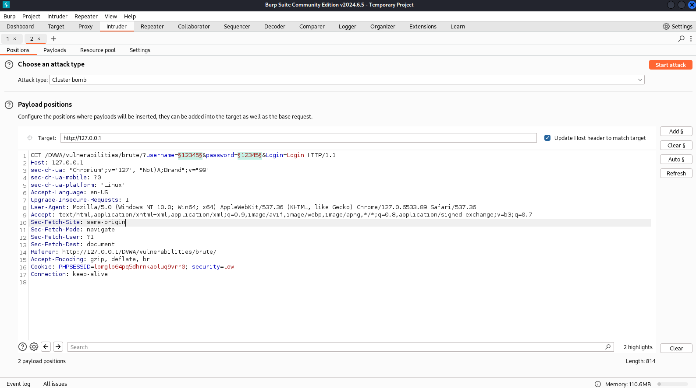Click the target crosshair icon beside Target label
696x388 pixels.
30,138
